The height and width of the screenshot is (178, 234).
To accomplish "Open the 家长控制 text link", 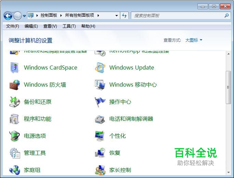I will point(120,170).
